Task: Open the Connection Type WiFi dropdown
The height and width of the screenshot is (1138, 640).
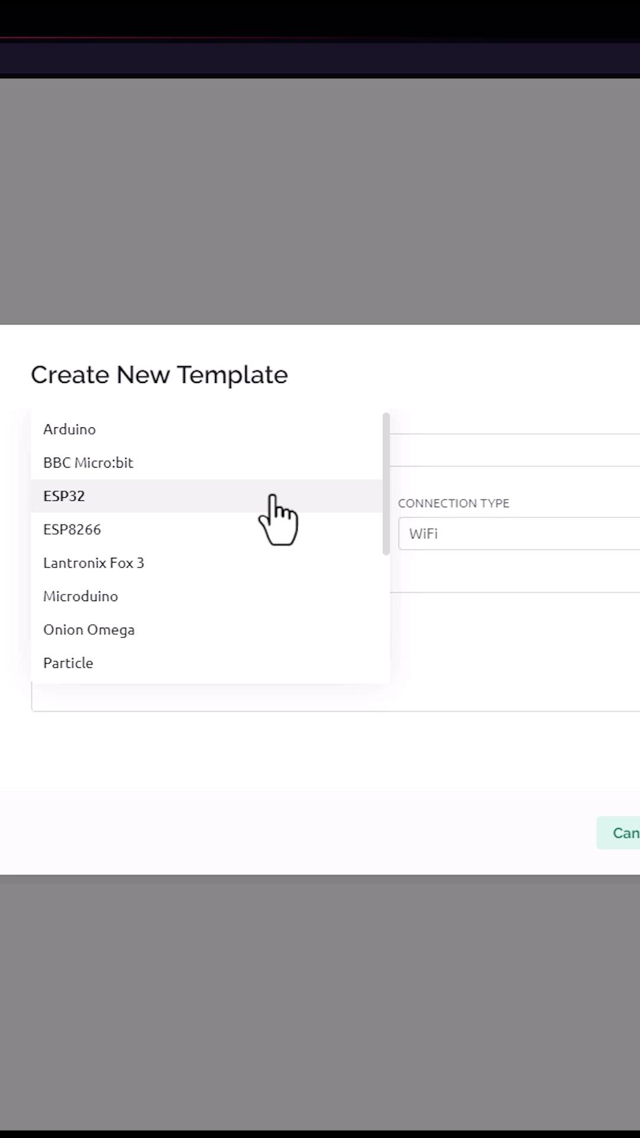Action: (519, 533)
